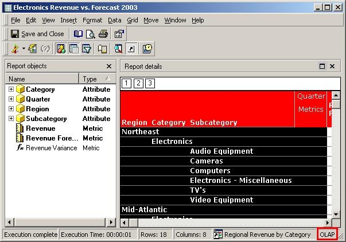Close the Report objects panel

click(x=109, y=67)
